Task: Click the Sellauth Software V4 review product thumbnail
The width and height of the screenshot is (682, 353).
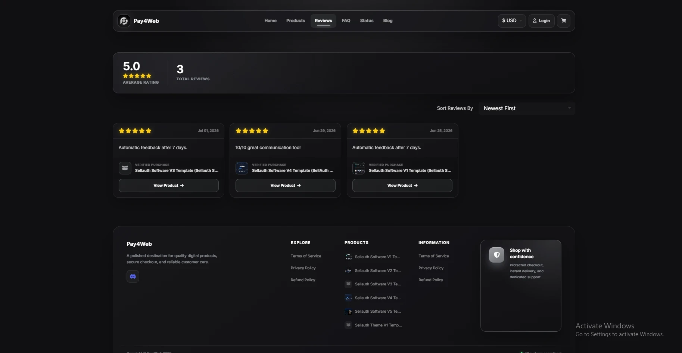Action: coord(242,168)
